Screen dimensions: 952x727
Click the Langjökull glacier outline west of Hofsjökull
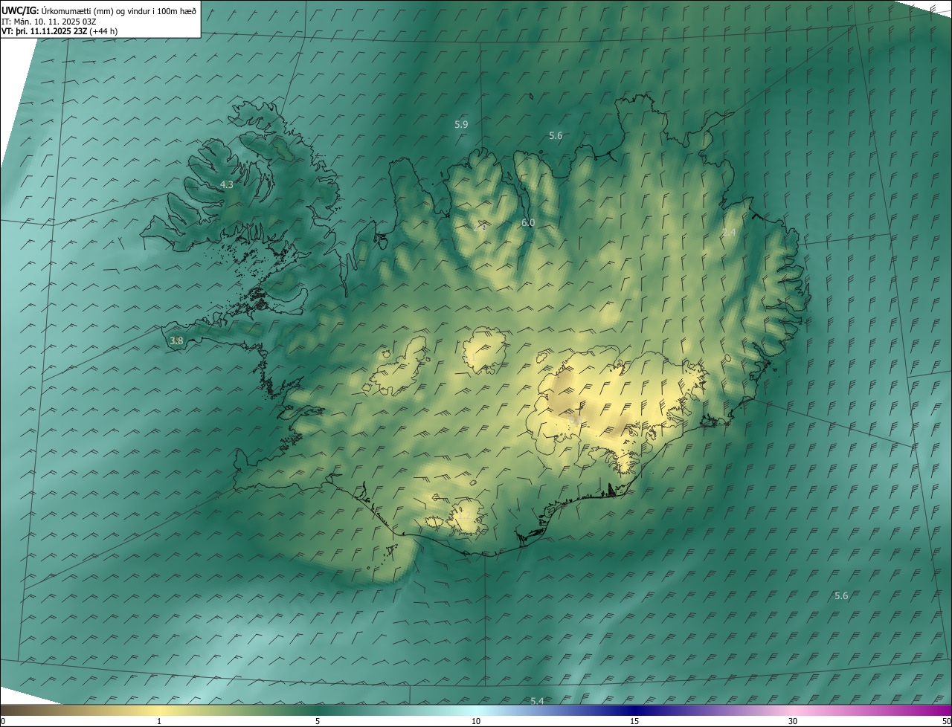click(x=398, y=366)
